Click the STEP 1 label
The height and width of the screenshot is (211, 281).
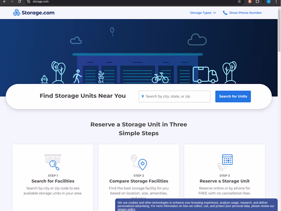[53, 176]
